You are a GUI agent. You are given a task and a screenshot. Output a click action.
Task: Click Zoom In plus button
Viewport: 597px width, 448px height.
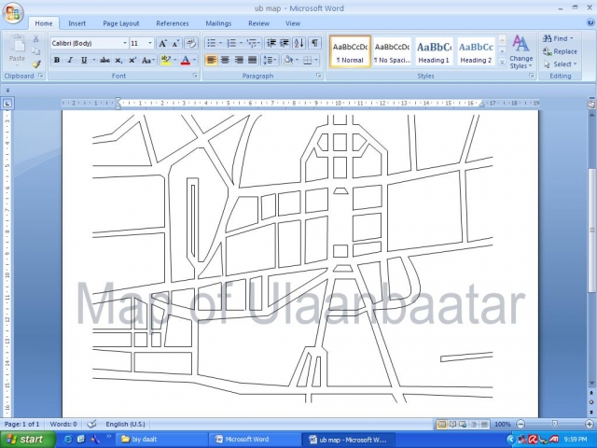point(590,424)
